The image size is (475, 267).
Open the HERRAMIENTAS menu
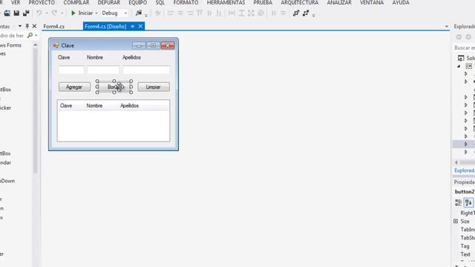pos(226,3)
